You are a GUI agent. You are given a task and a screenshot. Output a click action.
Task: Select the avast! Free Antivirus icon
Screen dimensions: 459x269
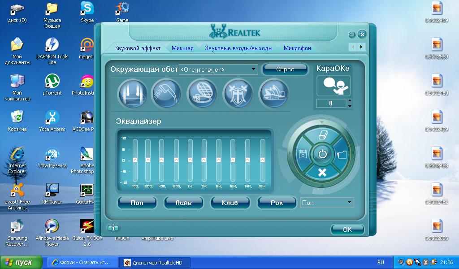(17, 197)
